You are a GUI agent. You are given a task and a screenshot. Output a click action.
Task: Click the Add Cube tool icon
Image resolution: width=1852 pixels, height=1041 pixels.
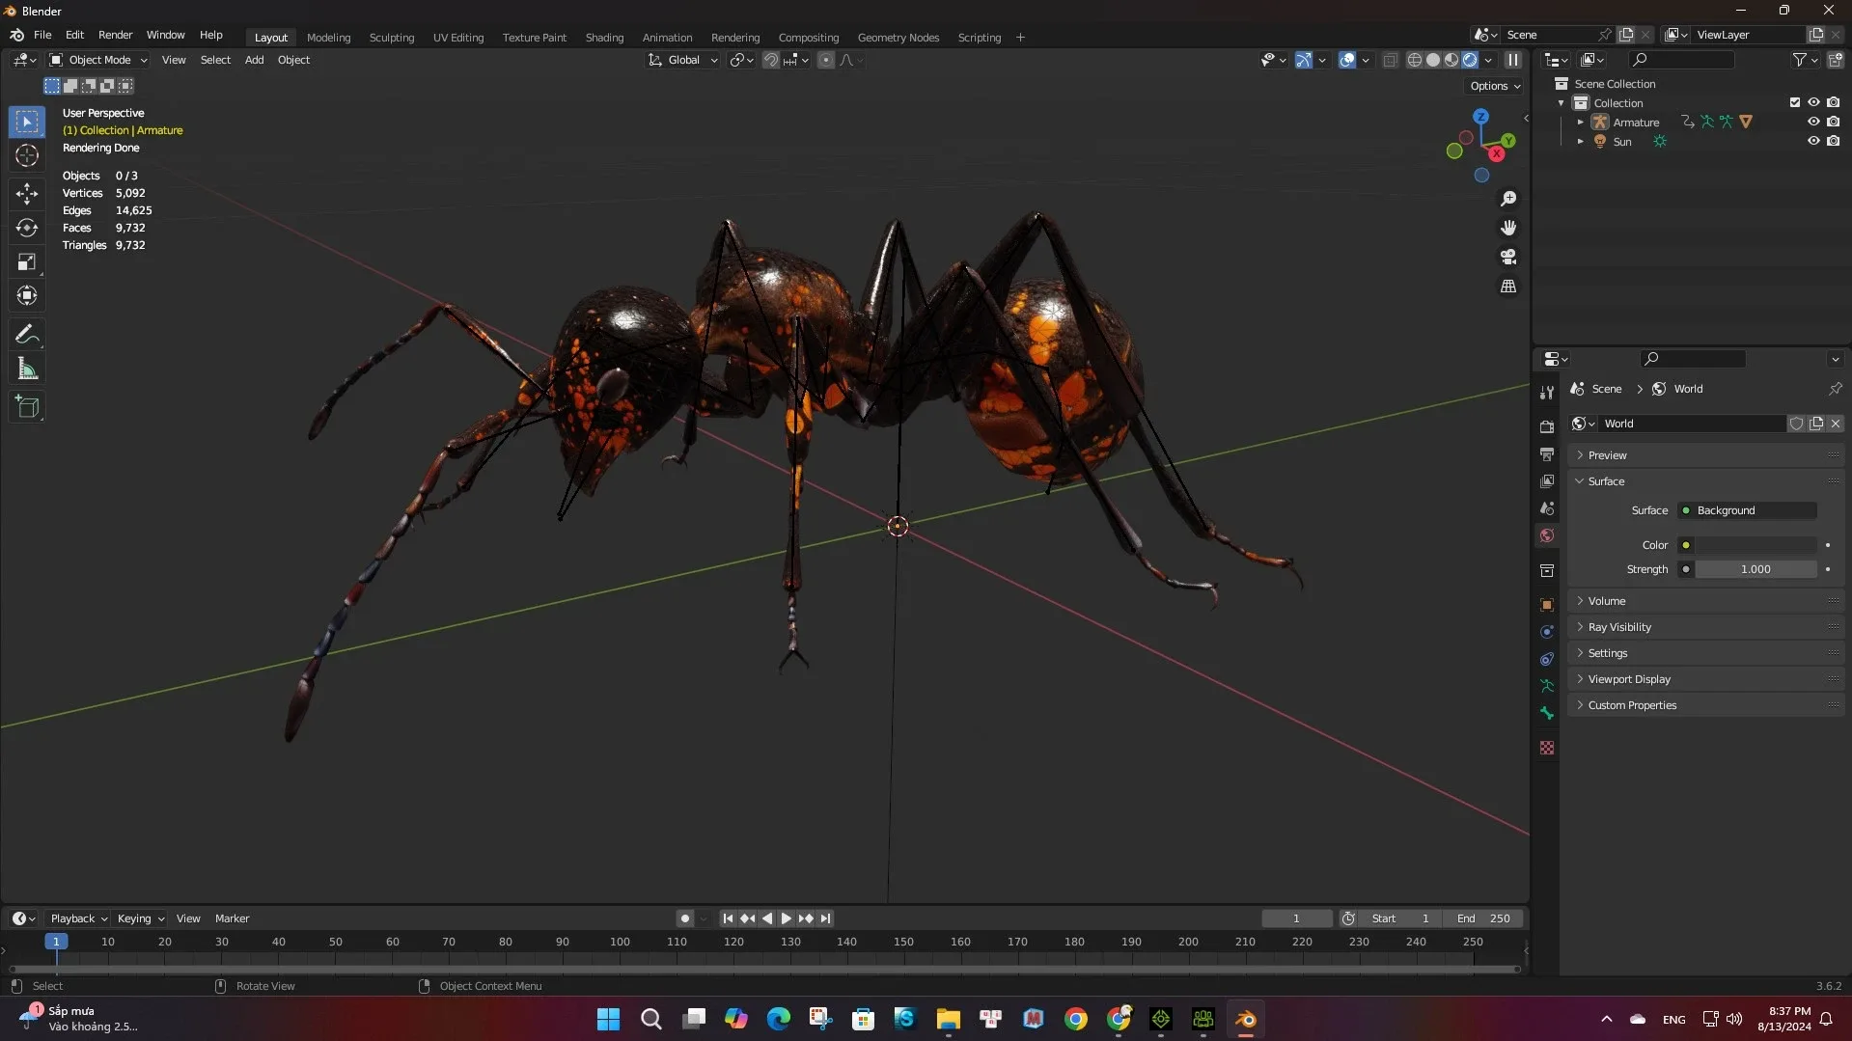[27, 407]
